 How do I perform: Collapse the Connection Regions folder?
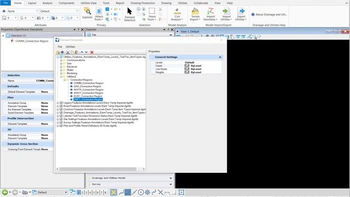click(65, 80)
